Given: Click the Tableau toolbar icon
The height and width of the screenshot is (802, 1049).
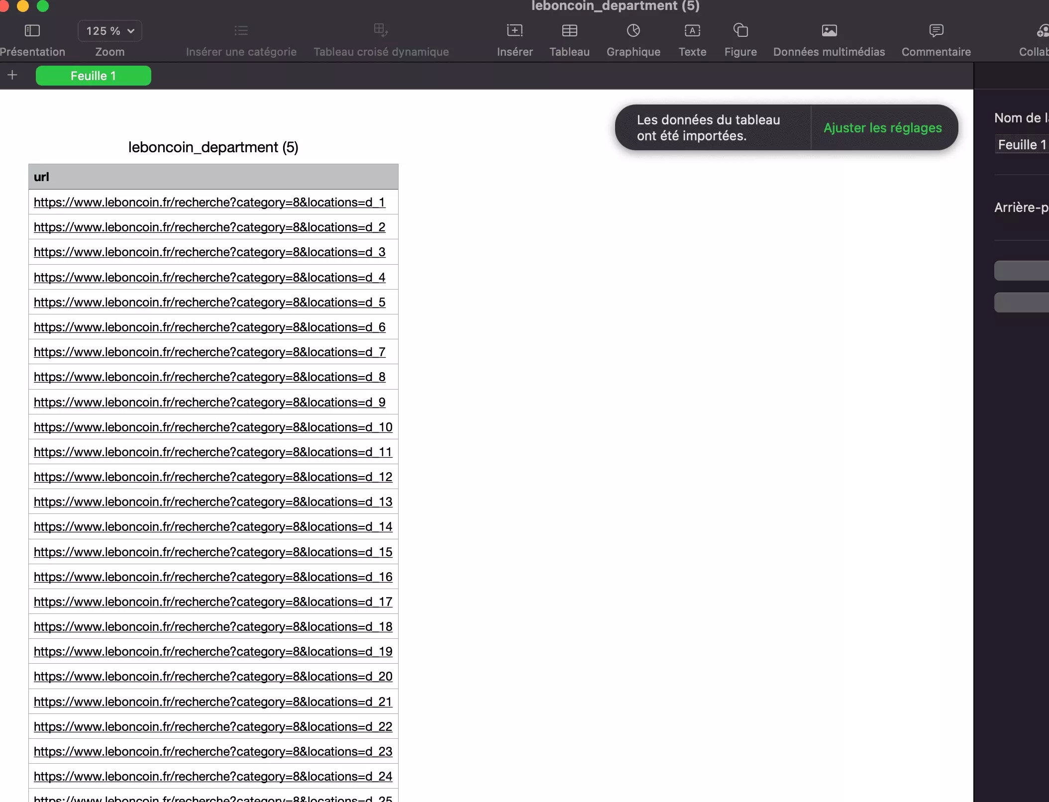Looking at the screenshot, I should [x=569, y=31].
